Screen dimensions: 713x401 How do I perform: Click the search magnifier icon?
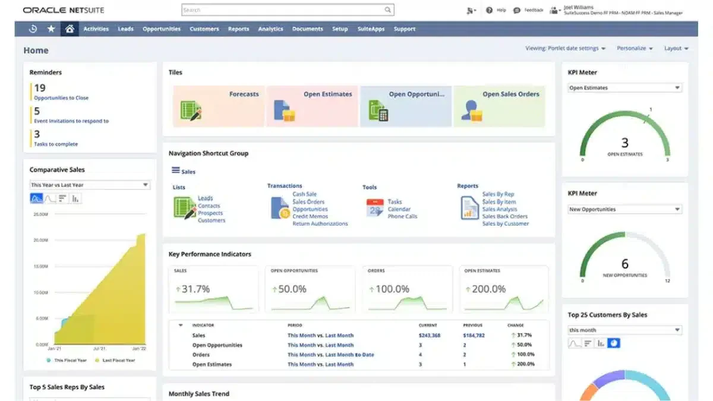[387, 10]
